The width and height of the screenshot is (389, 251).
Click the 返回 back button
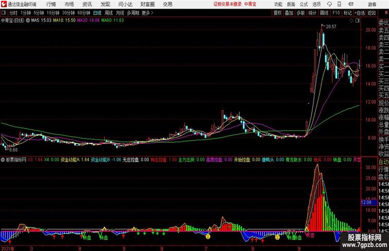(x=372, y=13)
